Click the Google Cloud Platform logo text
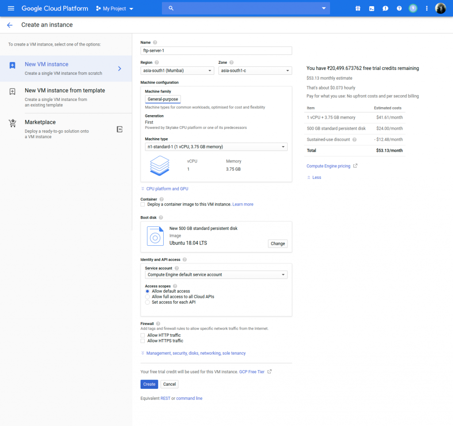 (x=55, y=9)
